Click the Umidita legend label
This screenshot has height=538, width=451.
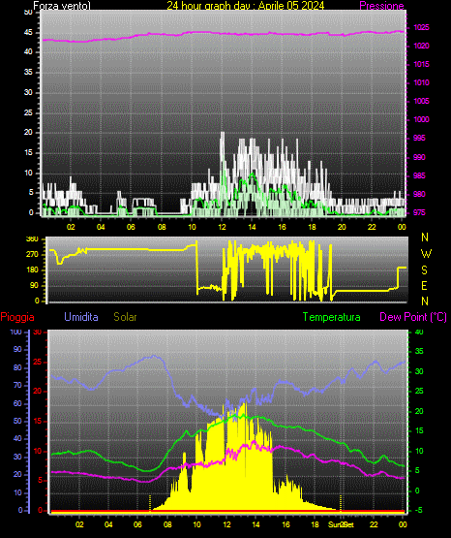click(x=81, y=317)
